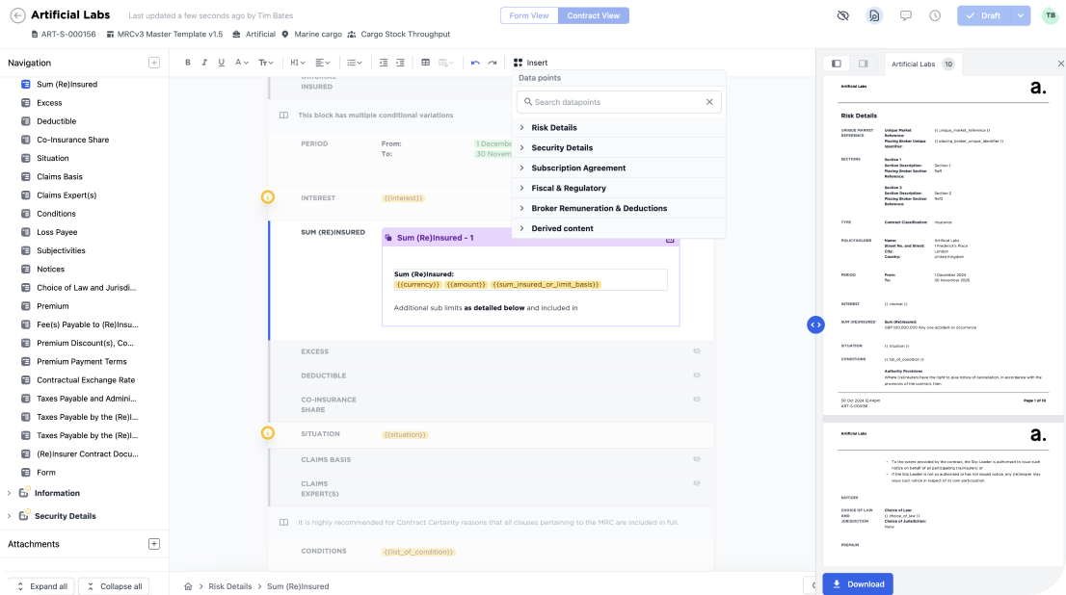The height and width of the screenshot is (595, 1066).
Task: Toggle visibility of the Deductible row
Action: [696, 375]
